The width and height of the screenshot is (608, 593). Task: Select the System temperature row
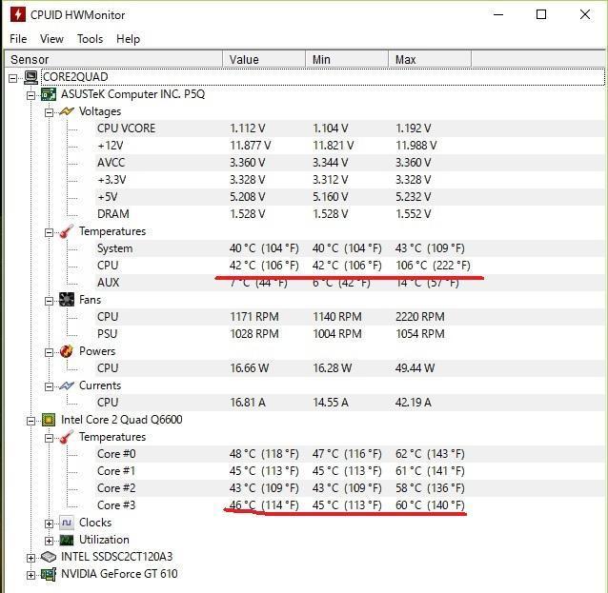pos(351,248)
